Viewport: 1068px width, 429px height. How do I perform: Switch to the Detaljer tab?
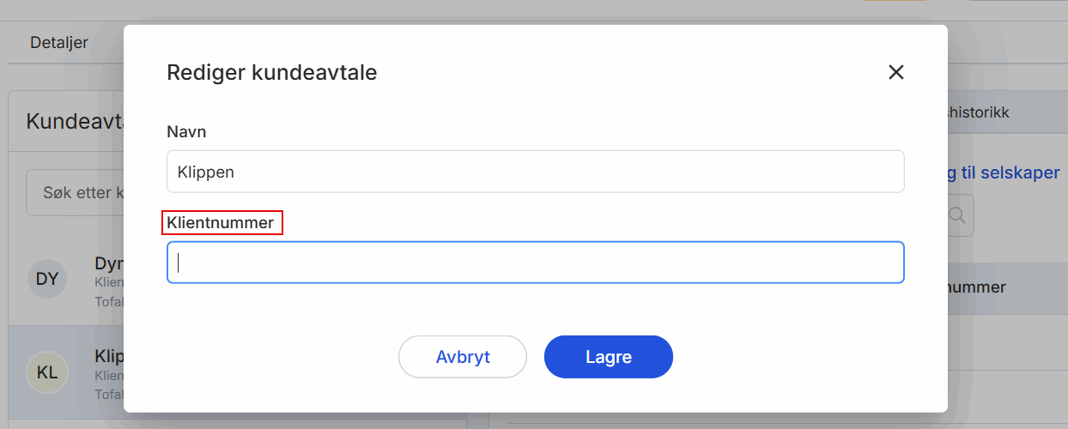(59, 42)
